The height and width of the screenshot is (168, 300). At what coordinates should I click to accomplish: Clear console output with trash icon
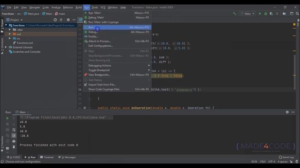[x=14, y=147]
